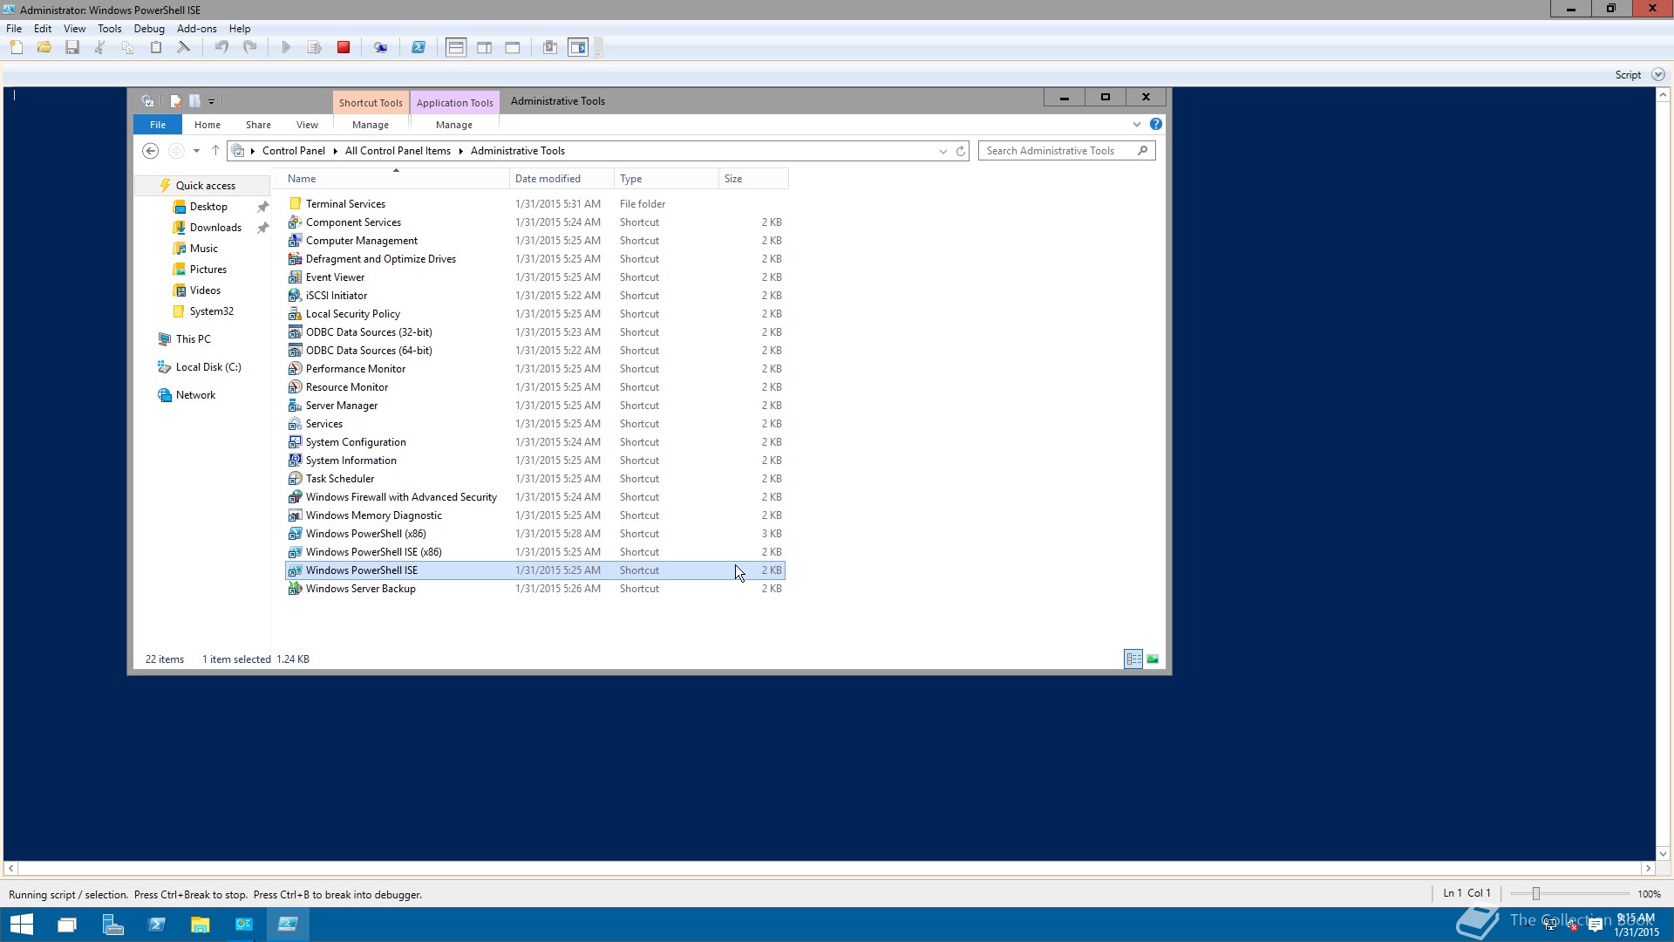
Task: Click the Redo arrow icon
Action: [250, 47]
